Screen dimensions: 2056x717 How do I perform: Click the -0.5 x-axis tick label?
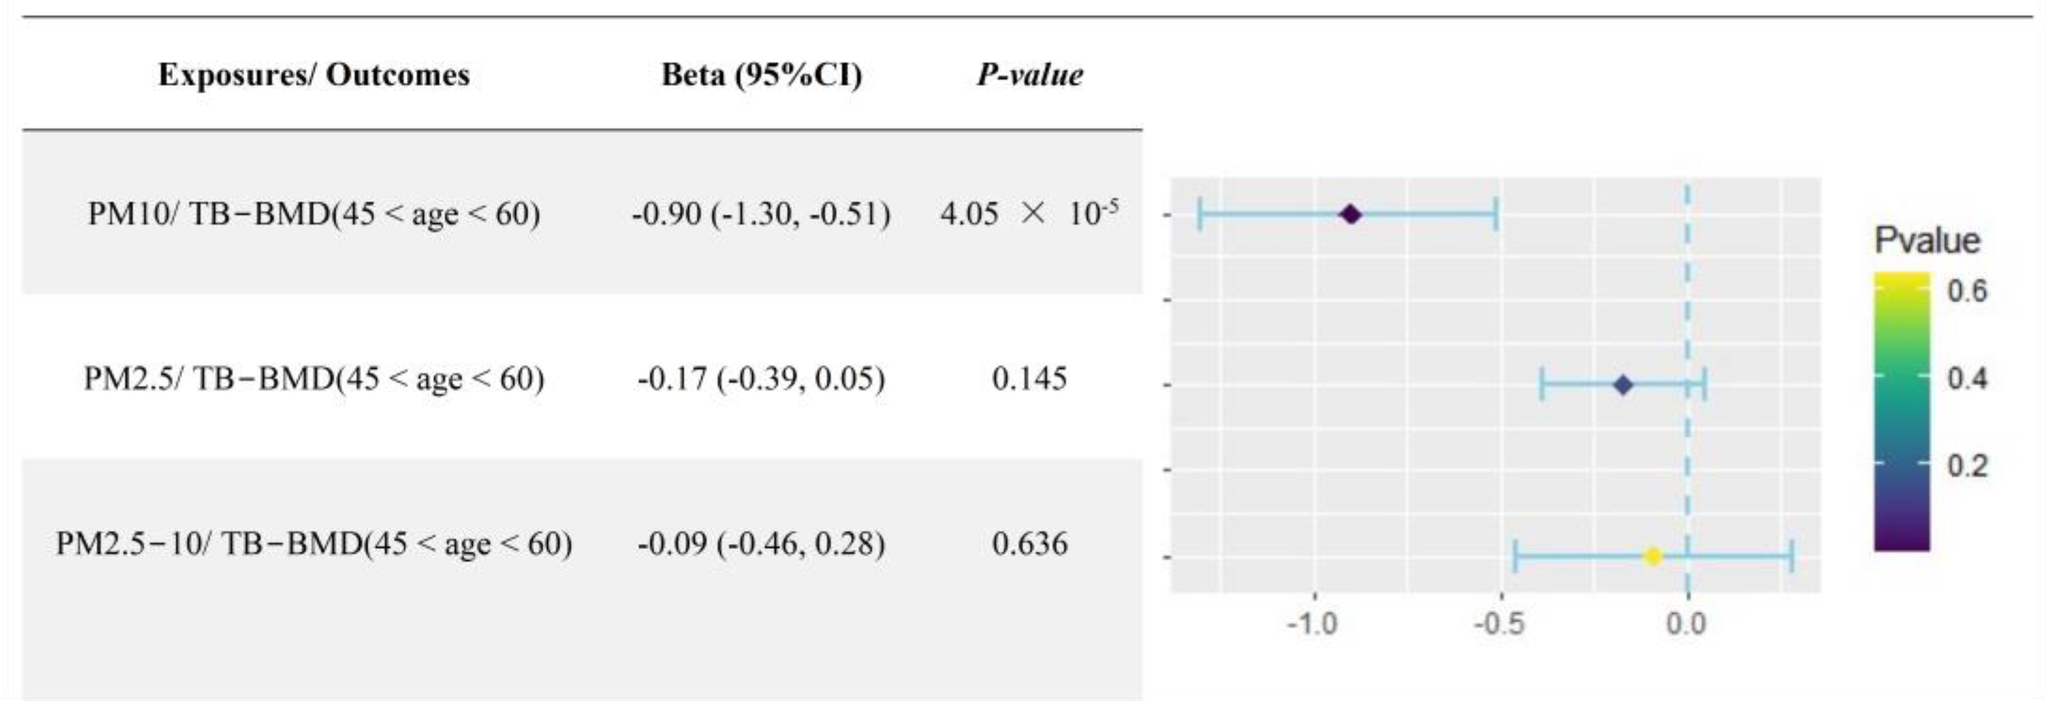pyautogui.click(x=1499, y=624)
